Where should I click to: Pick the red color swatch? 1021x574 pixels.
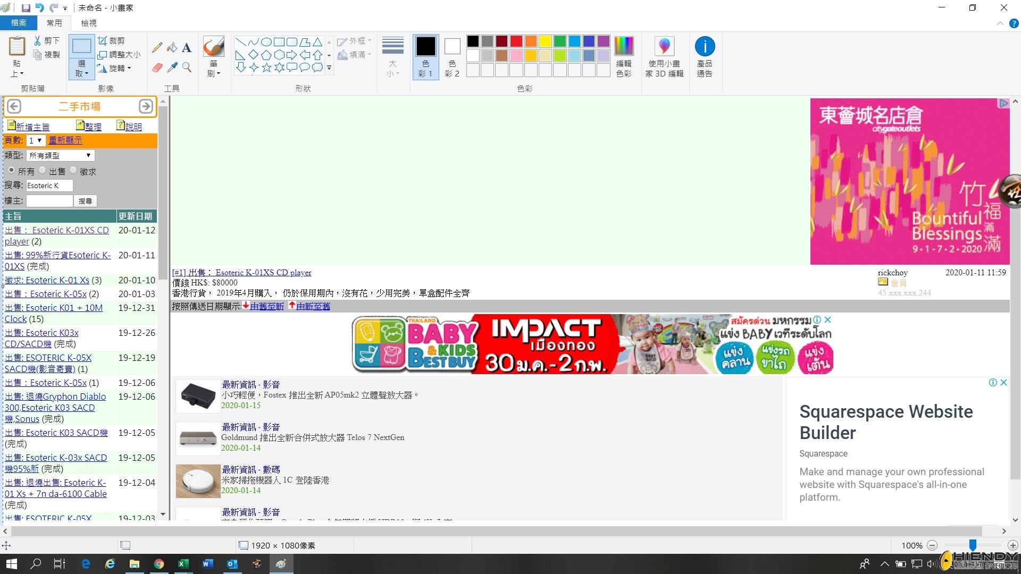(516, 41)
